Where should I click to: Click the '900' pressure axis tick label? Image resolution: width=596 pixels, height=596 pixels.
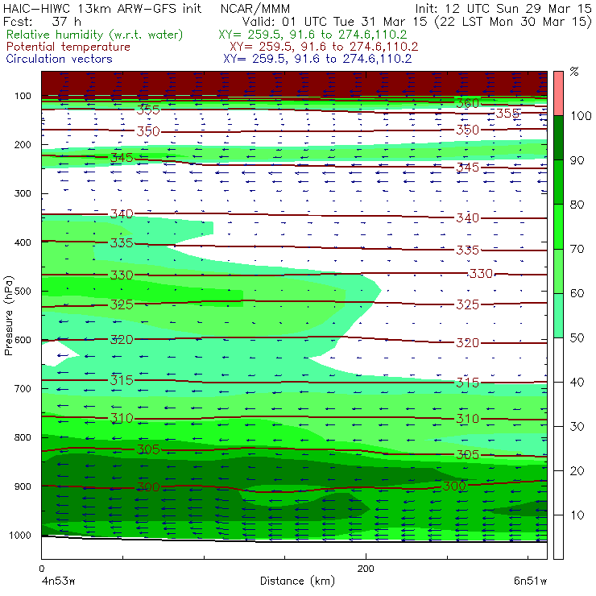point(23,486)
